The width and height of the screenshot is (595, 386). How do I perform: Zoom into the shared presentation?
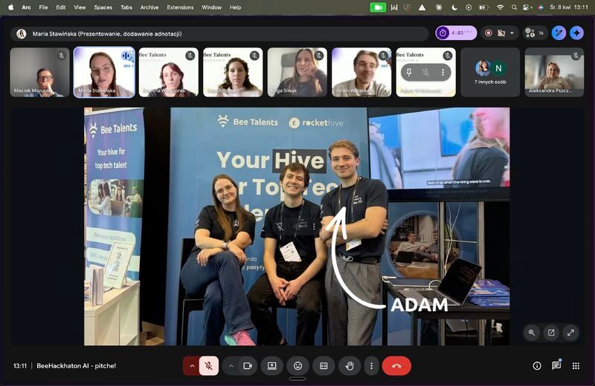pyautogui.click(x=532, y=333)
